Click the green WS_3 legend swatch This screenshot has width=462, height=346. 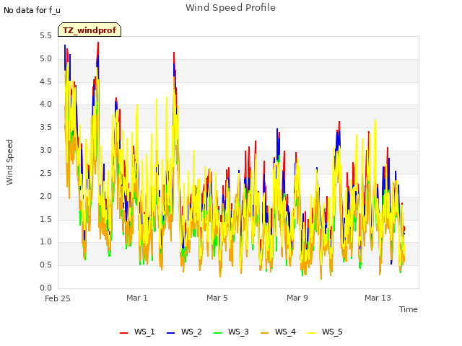(218, 333)
